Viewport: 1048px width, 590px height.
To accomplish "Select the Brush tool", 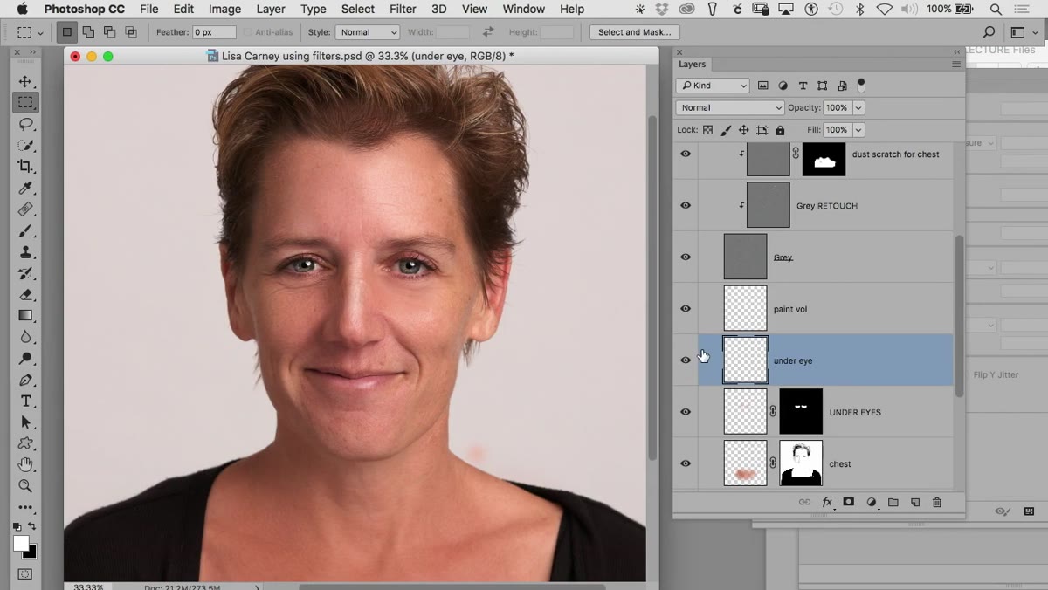I will click(25, 230).
